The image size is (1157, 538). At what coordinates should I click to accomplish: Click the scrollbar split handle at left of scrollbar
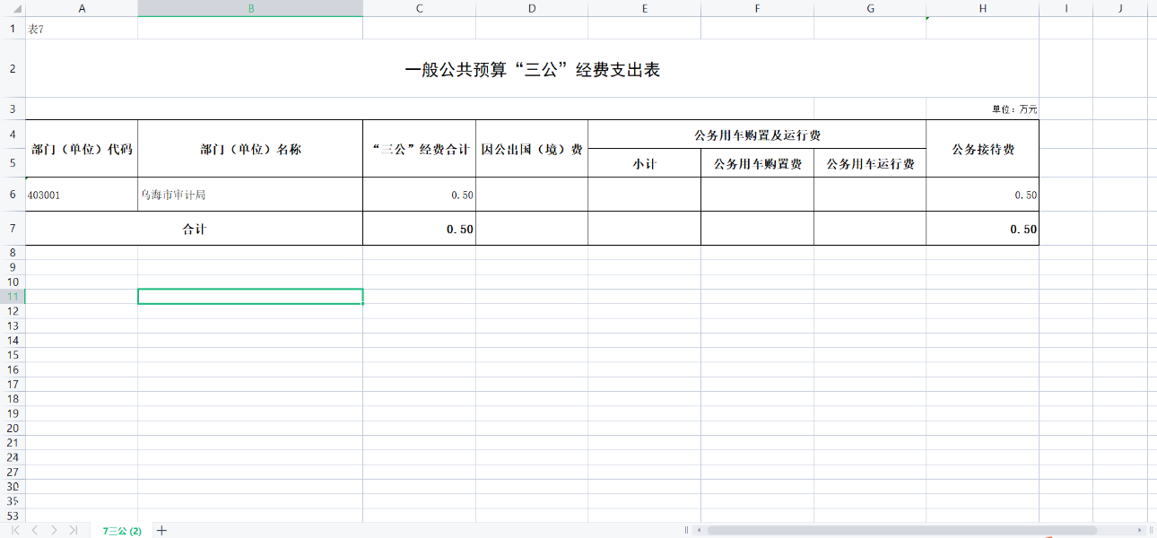tap(687, 531)
